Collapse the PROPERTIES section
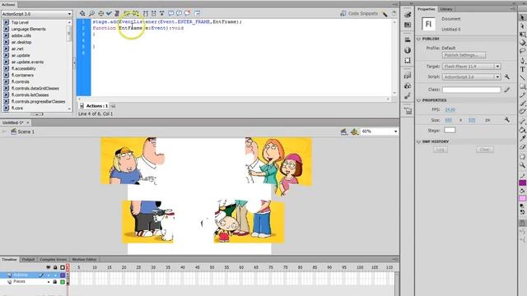This screenshot has height=296, width=527. [x=419, y=100]
